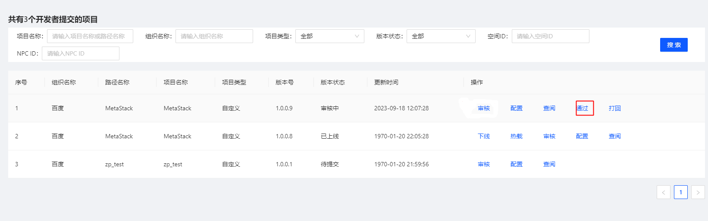Screen dimensions: 708x221
Task: Click 热载 for version 1.0.0.8
Action: [x=517, y=136]
